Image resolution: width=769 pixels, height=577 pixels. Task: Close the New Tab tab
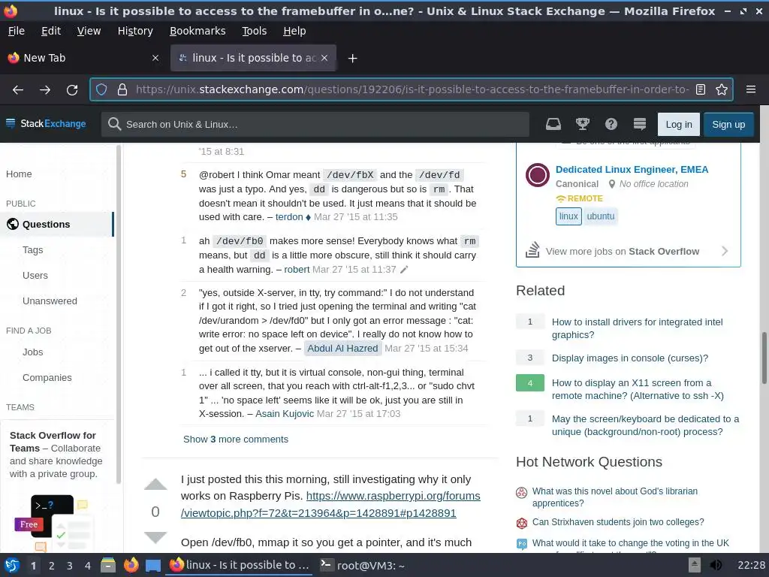tap(155, 58)
